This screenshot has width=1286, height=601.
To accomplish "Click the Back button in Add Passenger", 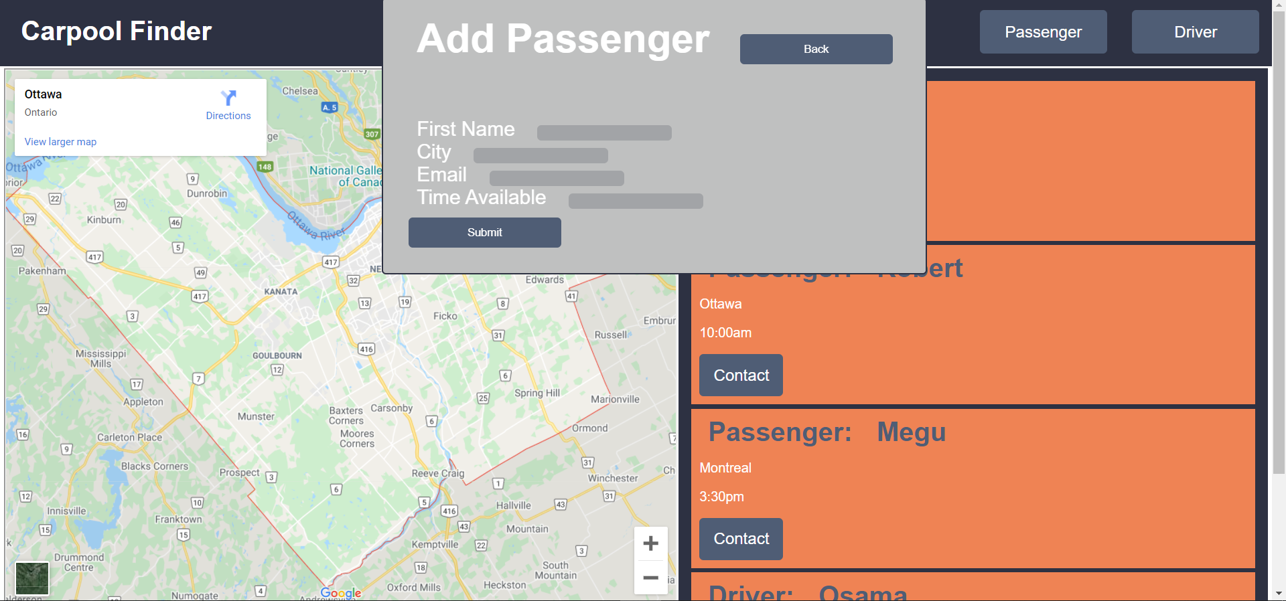I will (816, 49).
